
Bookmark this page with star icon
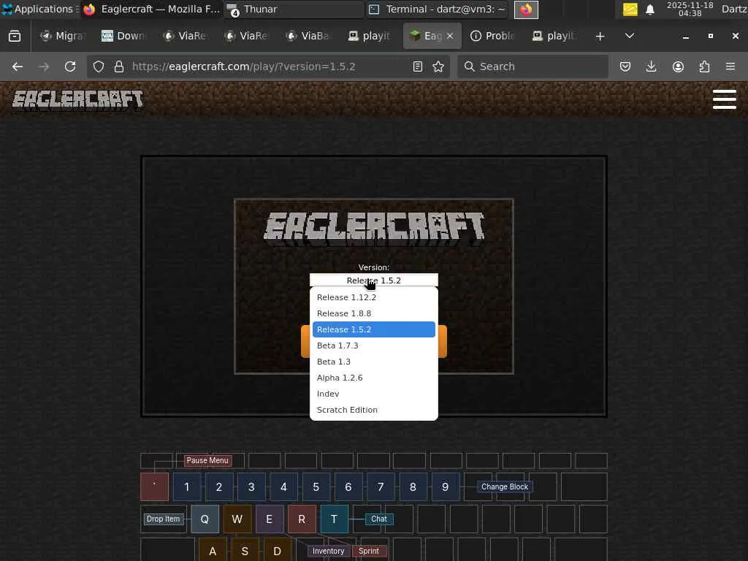[438, 66]
